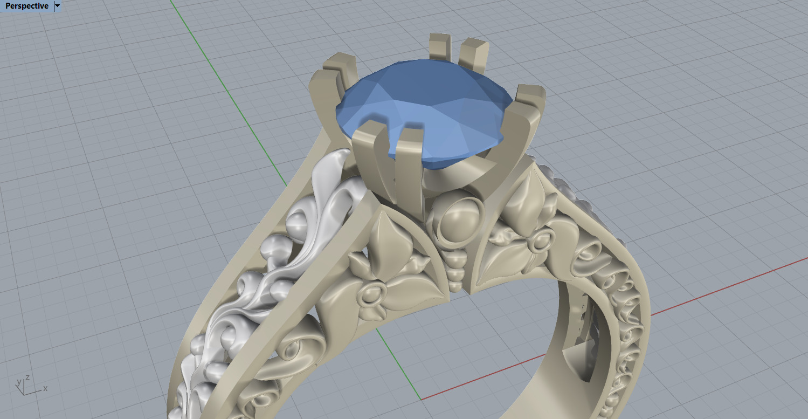Open the Perspective viewport dropdown arrow
This screenshot has width=808, height=419.
click(x=58, y=6)
